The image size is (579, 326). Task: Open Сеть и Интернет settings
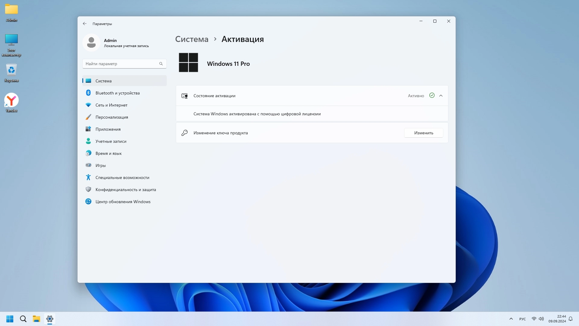(111, 105)
